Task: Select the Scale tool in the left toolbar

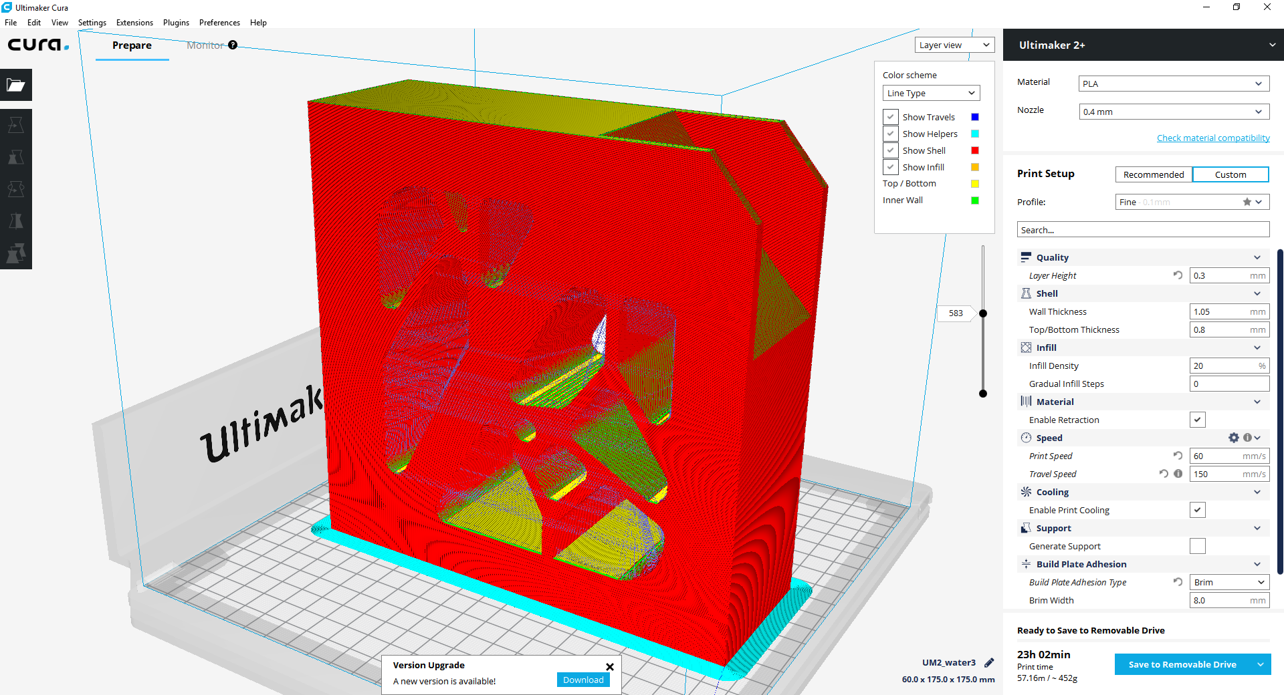Action: 16,157
